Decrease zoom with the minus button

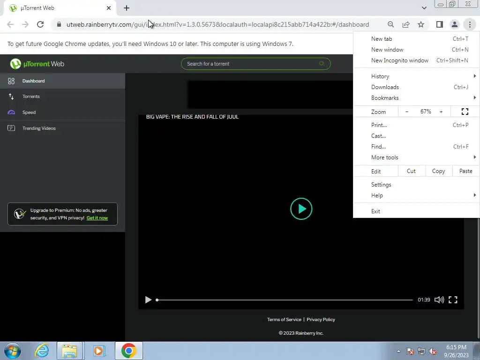tap(406, 112)
